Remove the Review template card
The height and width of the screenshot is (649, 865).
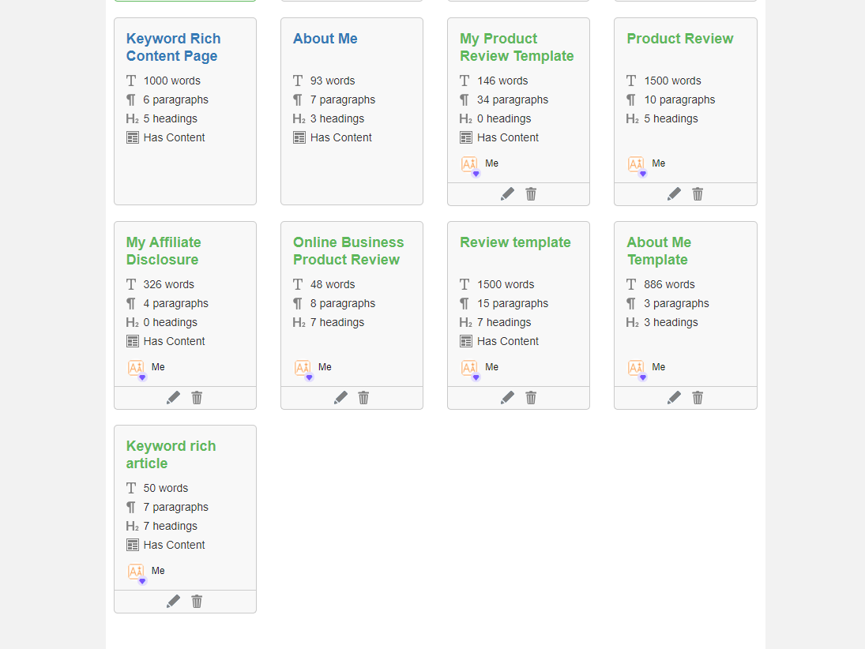531,398
